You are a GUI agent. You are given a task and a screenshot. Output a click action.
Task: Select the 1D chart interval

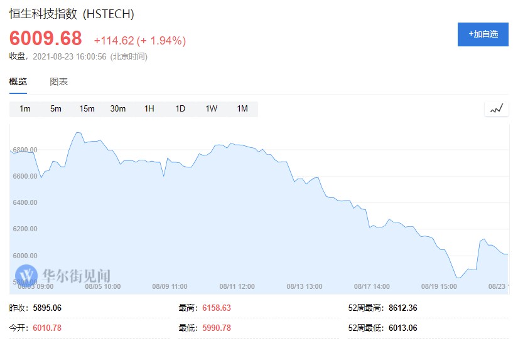pos(180,108)
